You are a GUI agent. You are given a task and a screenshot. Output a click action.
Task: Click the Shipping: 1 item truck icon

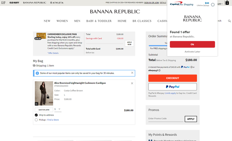tap(34, 65)
